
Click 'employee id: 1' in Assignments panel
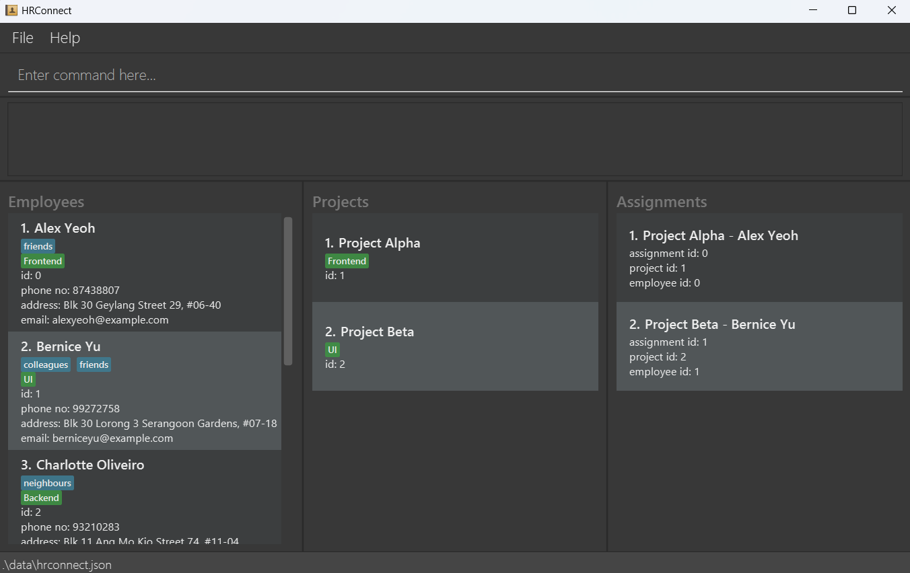[664, 372]
